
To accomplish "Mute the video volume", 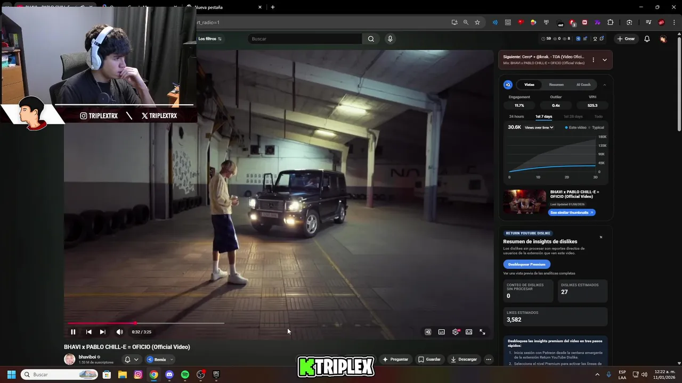I will (119, 332).
